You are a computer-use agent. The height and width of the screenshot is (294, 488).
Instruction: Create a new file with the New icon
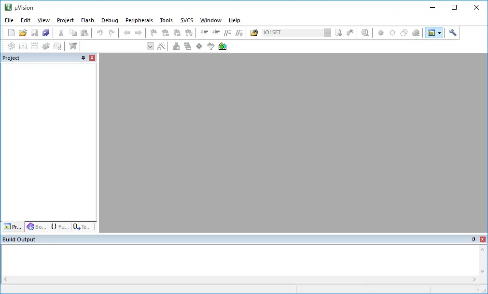(11, 33)
